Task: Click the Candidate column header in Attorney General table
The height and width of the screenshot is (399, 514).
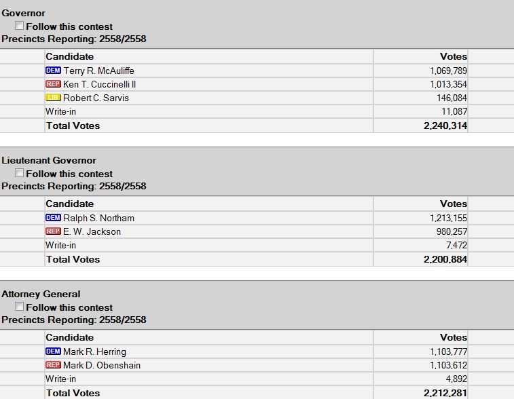Action: point(69,337)
